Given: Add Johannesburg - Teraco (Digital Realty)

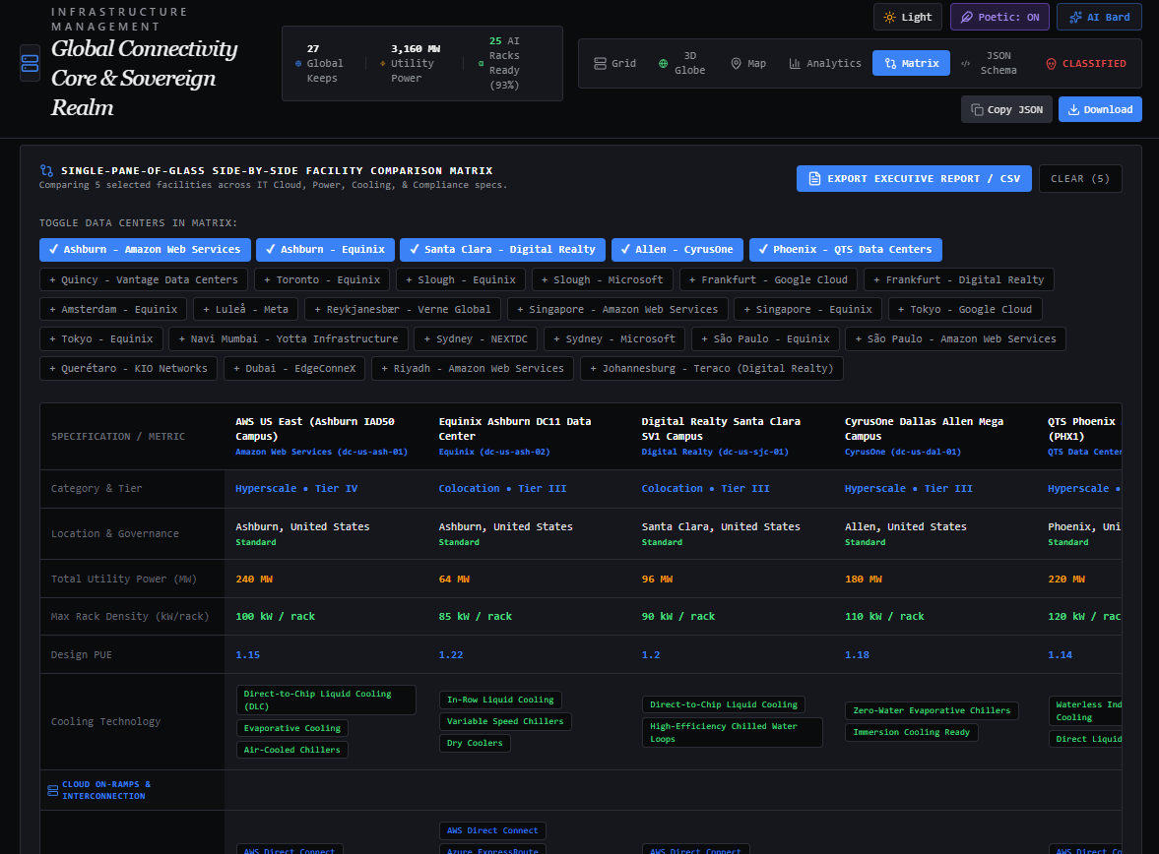Looking at the screenshot, I should point(712,369).
